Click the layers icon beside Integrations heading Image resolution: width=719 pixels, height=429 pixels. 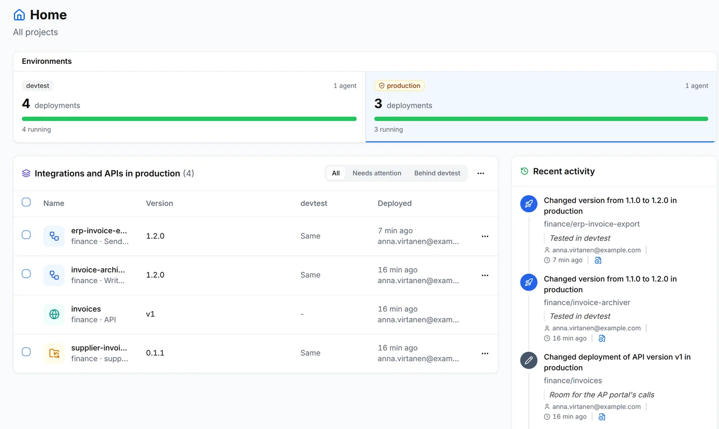[x=26, y=173]
